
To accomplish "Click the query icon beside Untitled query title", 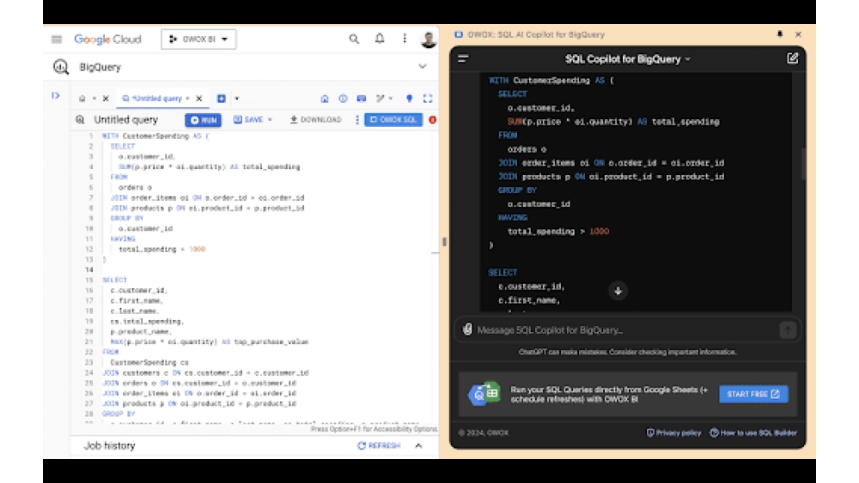I will [x=80, y=119].
